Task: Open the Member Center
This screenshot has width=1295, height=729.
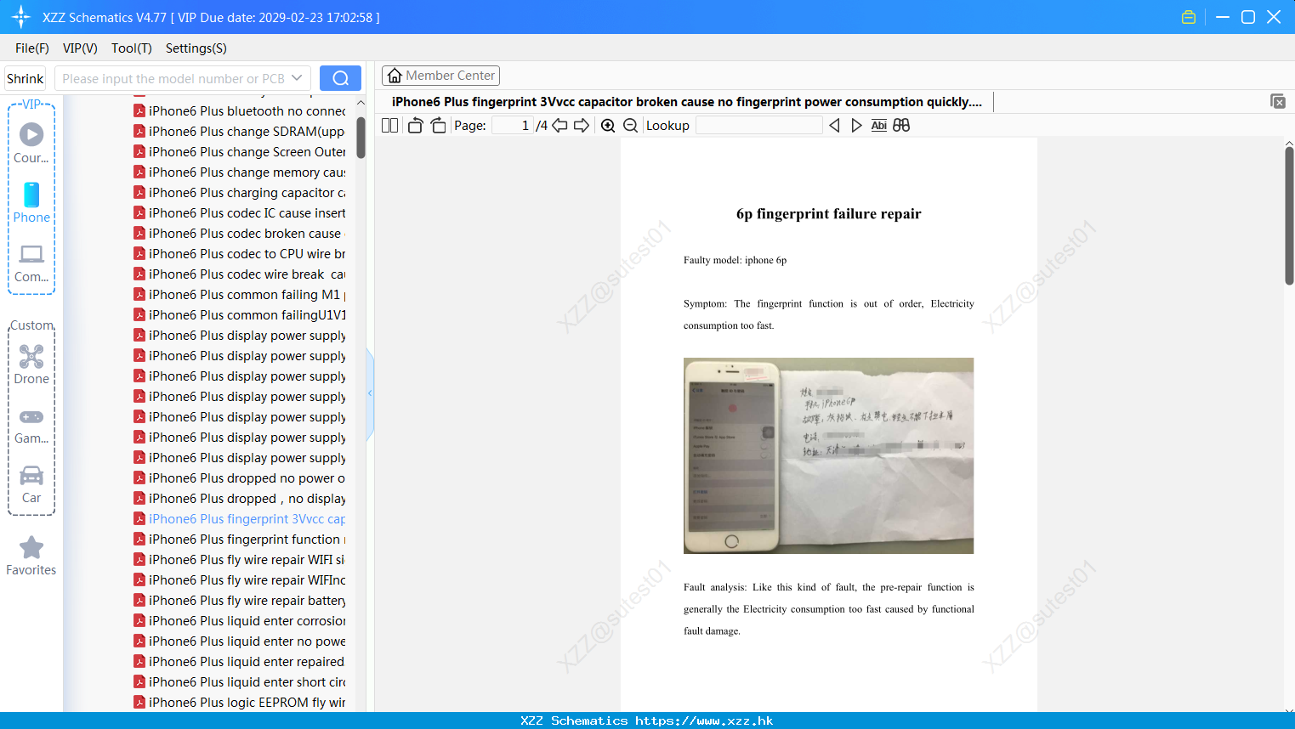Action: (440, 76)
